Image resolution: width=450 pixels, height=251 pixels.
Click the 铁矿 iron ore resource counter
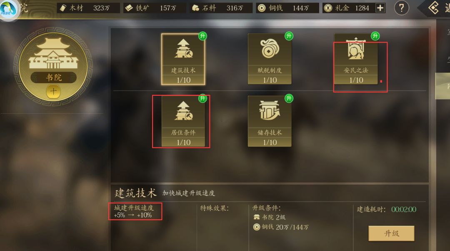pyautogui.click(x=155, y=8)
